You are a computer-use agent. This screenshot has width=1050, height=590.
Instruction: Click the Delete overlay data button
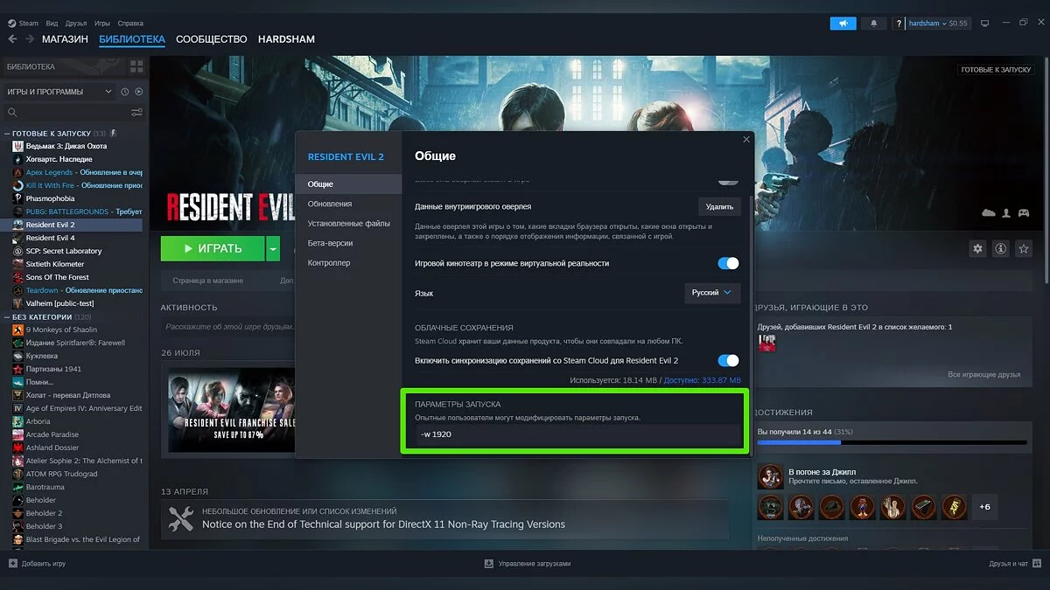[x=719, y=206]
